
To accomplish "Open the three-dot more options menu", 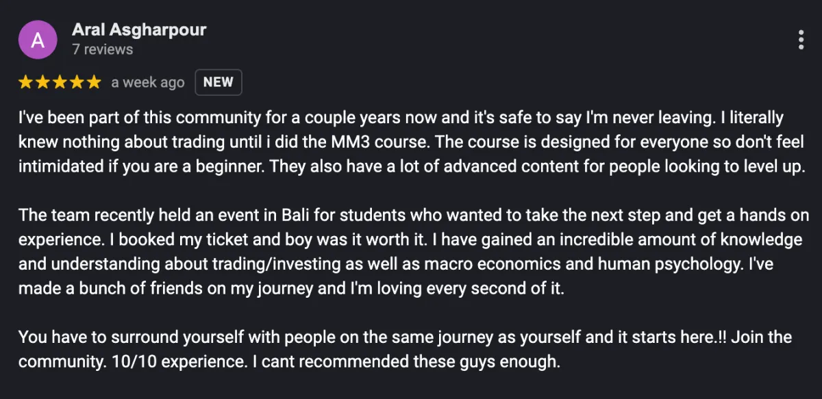I will 801,40.
